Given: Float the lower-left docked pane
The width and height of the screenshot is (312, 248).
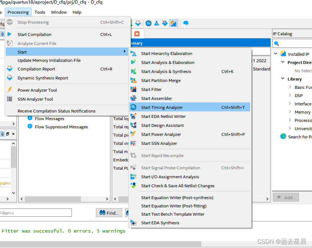Looking at the screenshot, I should click(8, 134).
